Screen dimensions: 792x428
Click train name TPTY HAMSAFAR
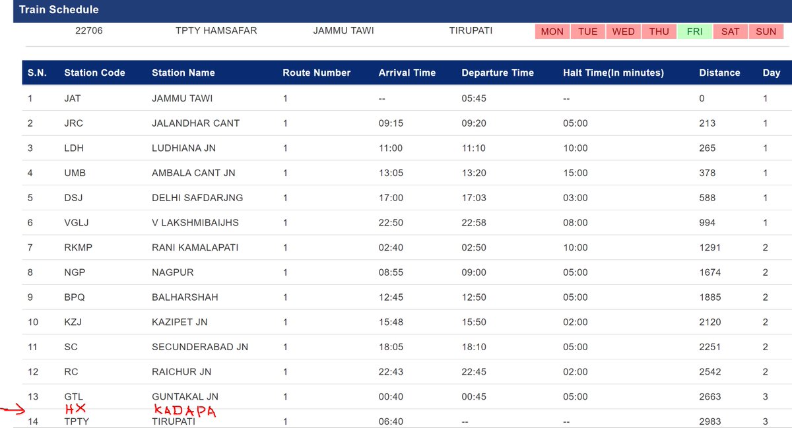(x=216, y=31)
